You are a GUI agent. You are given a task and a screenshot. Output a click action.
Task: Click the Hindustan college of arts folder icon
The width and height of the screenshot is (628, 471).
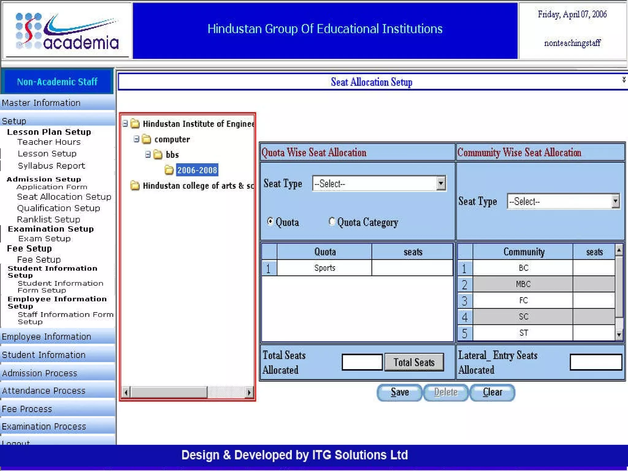click(x=135, y=186)
